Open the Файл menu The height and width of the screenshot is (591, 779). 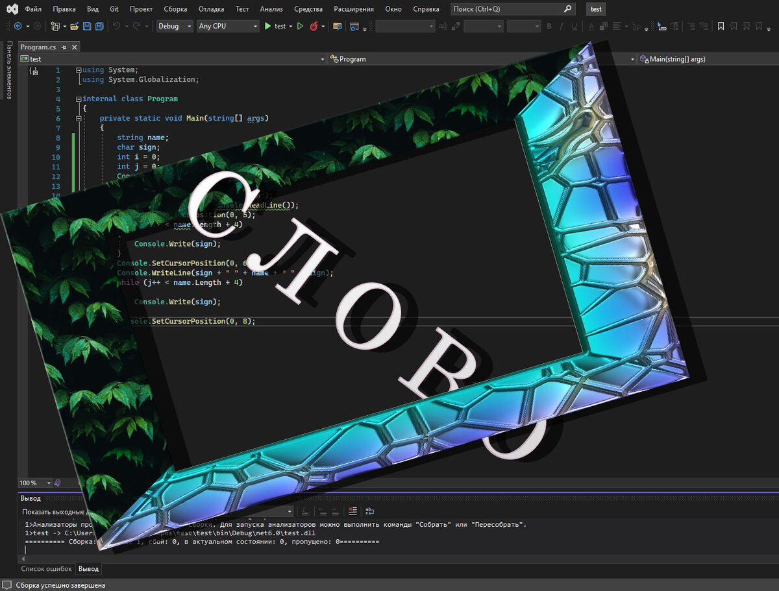(34, 9)
